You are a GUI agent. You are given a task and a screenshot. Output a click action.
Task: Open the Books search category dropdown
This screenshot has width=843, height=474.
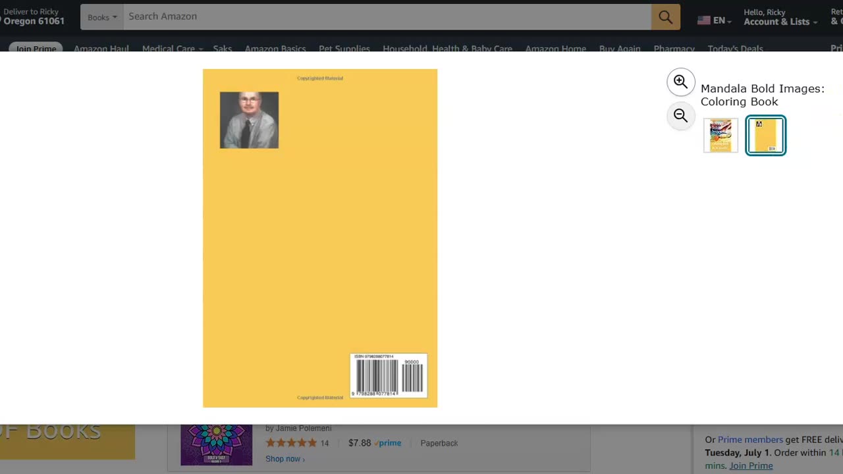(102, 17)
